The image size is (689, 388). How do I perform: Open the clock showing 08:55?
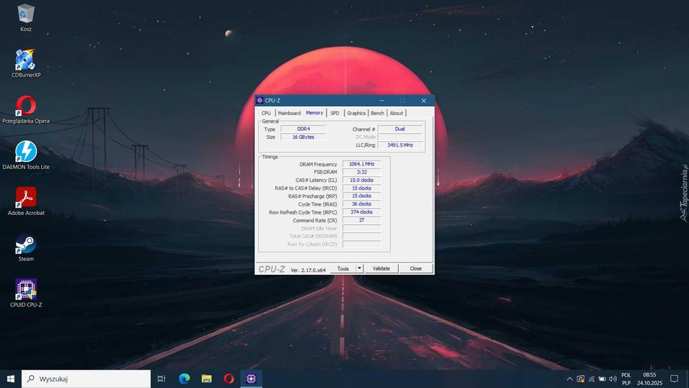[x=650, y=379]
